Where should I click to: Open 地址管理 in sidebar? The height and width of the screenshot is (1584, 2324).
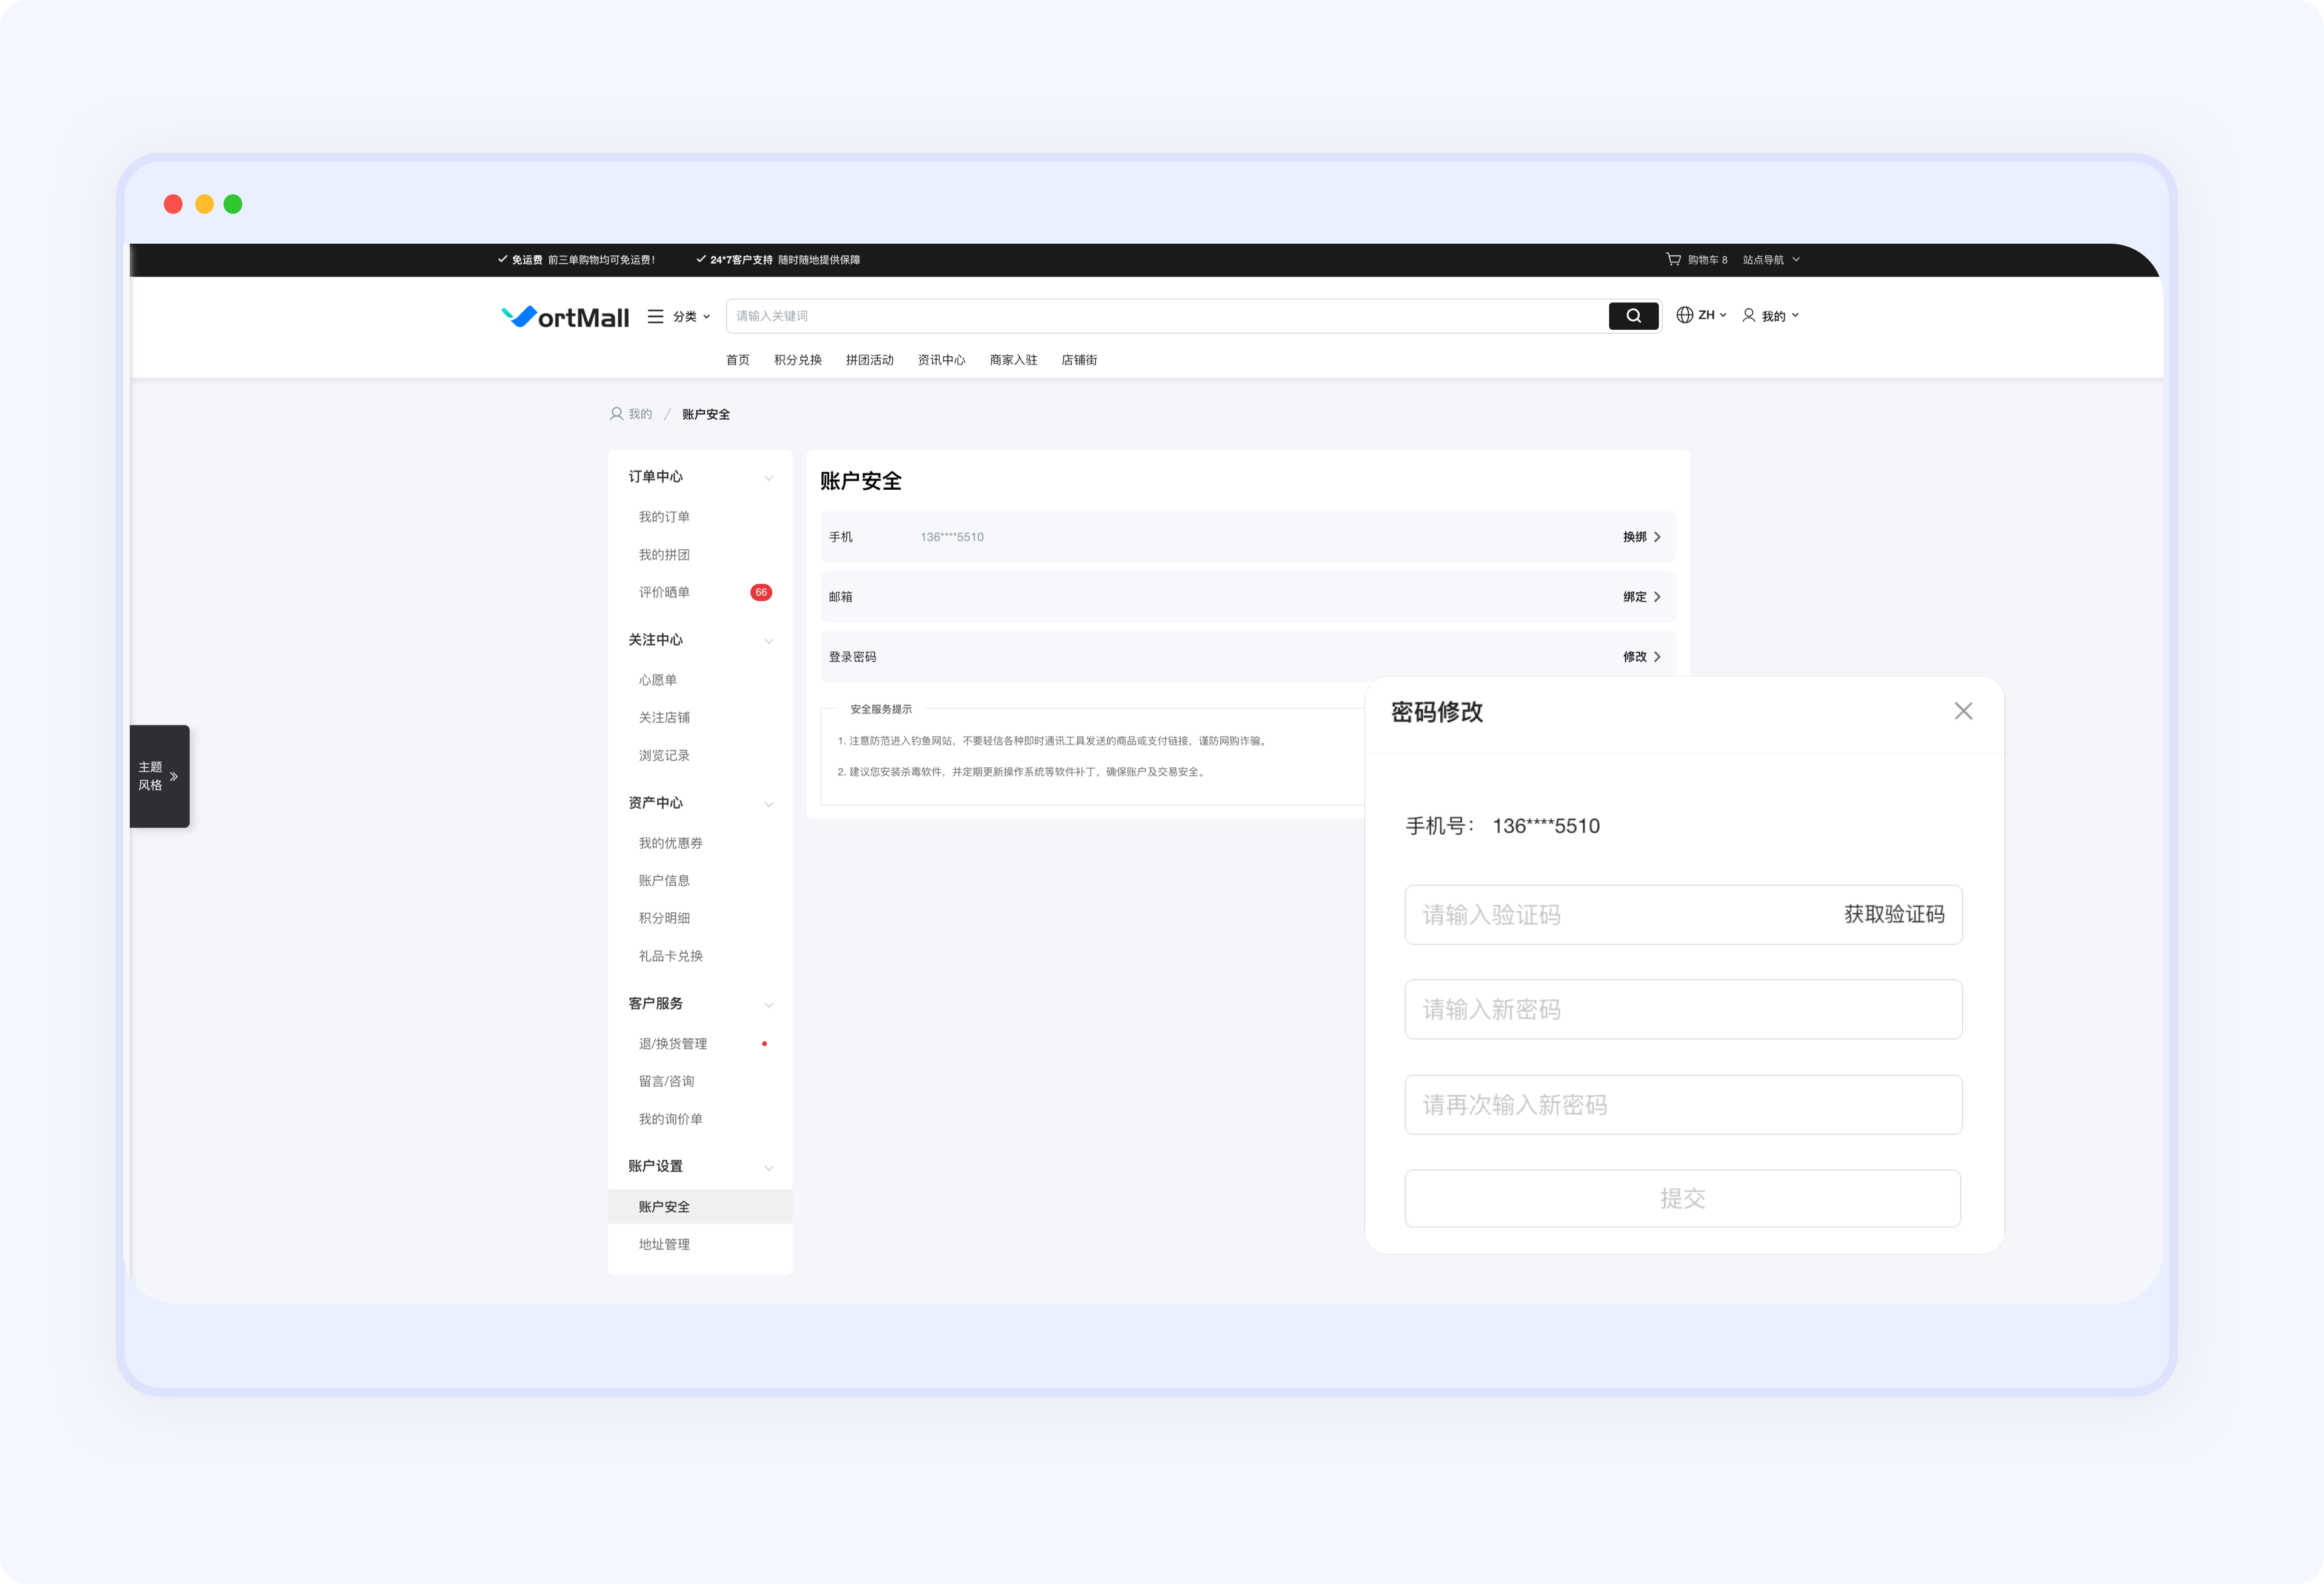click(664, 1244)
